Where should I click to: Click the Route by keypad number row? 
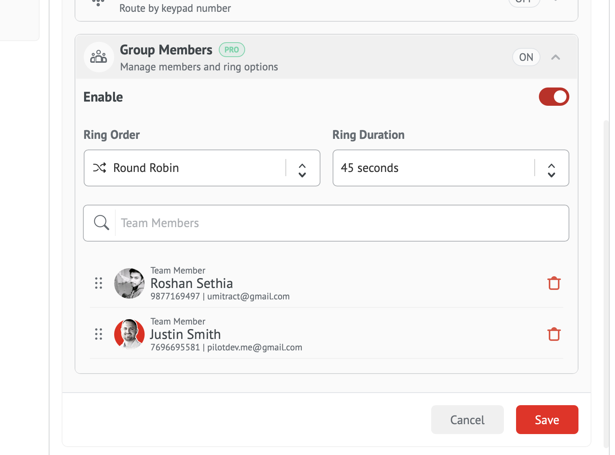(x=175, y=8)
